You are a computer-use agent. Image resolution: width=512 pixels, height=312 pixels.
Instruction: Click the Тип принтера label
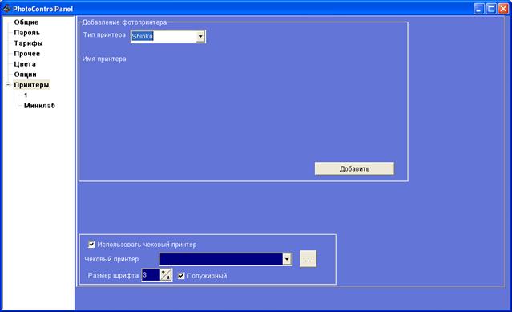point(104,35)
